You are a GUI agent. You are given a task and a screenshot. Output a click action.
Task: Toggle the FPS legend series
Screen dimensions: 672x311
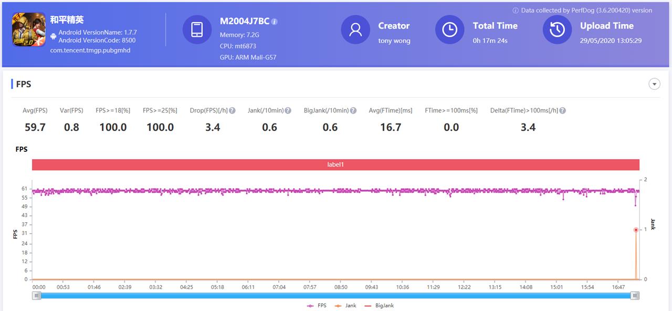click(x=317, y=306)
